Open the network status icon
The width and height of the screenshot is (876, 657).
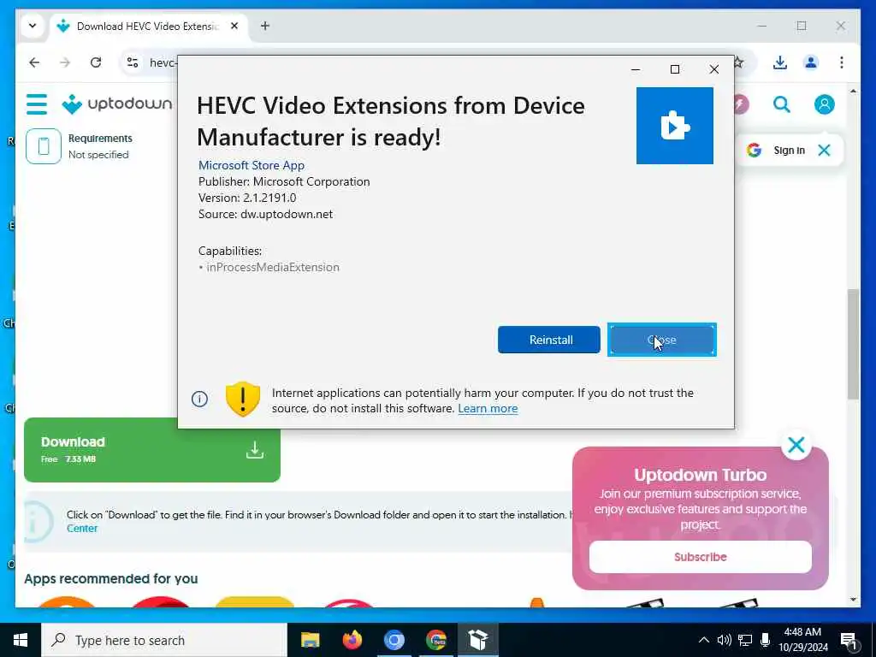[745, 640]
